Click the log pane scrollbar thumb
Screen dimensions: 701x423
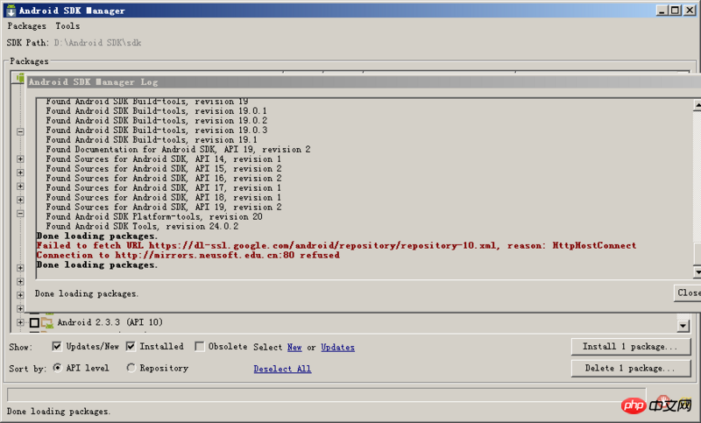tap(697, 254)
